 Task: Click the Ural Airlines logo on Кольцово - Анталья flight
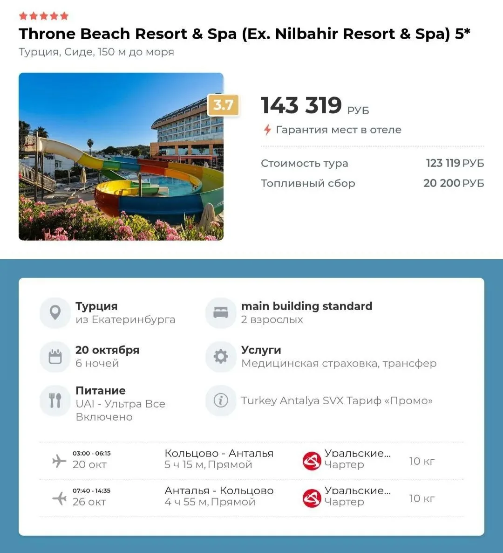[312, 461]
